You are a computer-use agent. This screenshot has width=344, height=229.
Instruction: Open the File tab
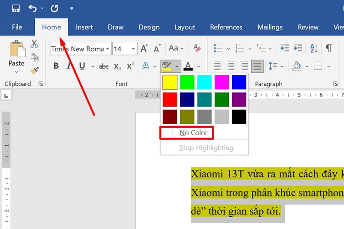(17, 27)
